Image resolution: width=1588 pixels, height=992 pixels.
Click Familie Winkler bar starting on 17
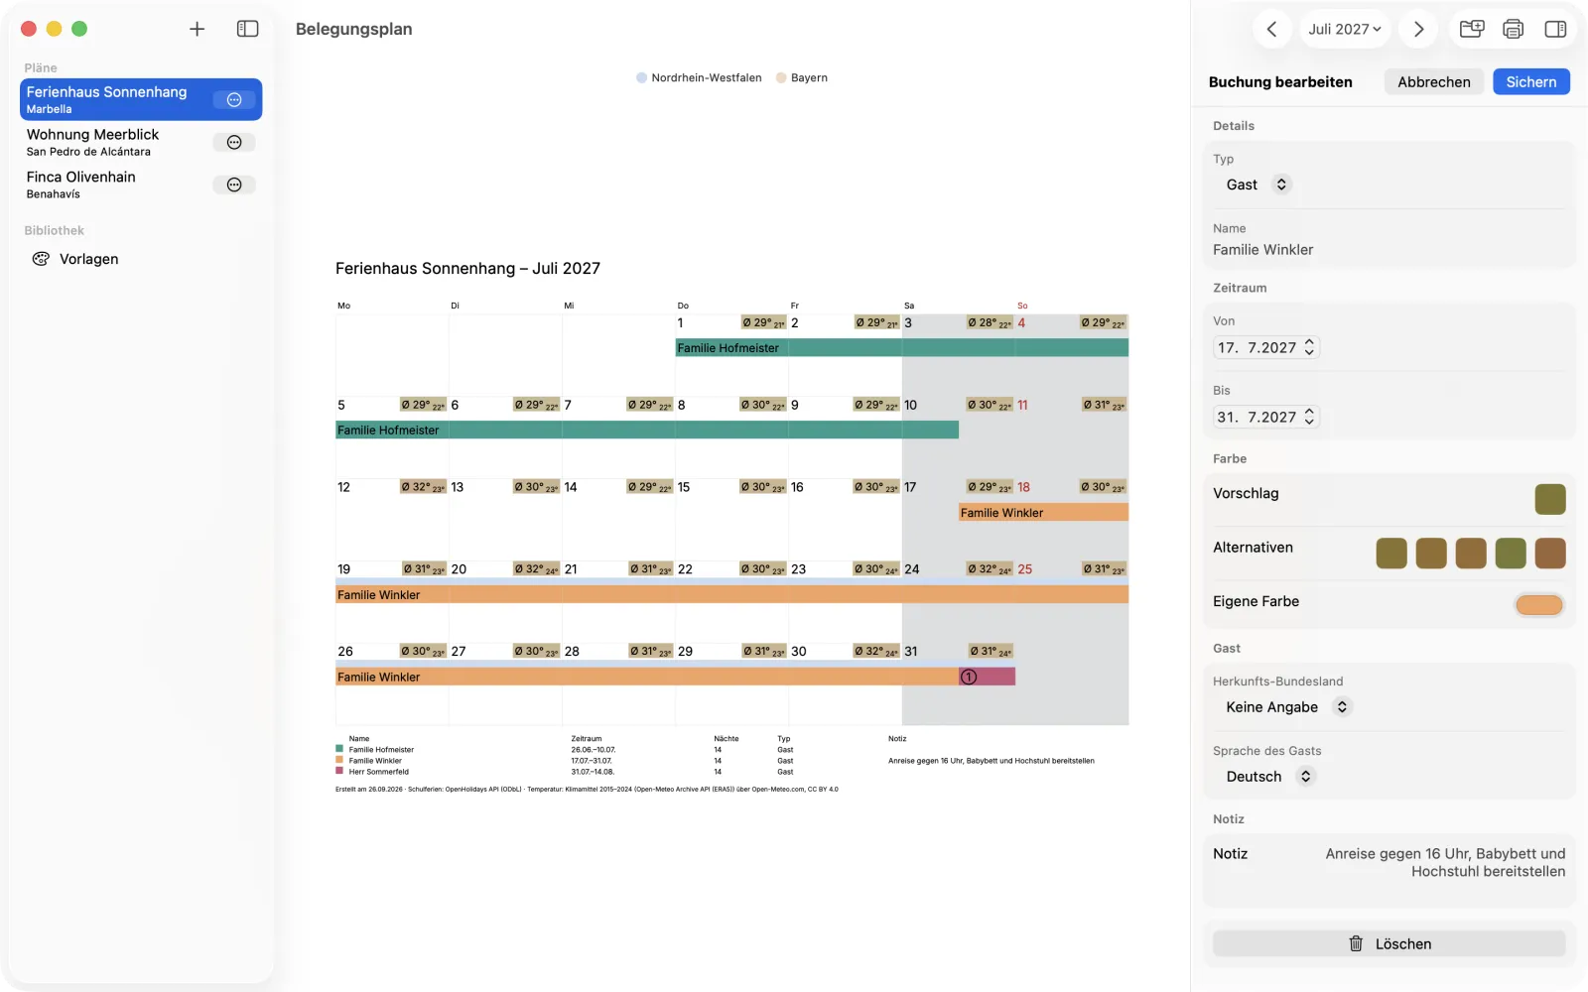click(1043, 513)
